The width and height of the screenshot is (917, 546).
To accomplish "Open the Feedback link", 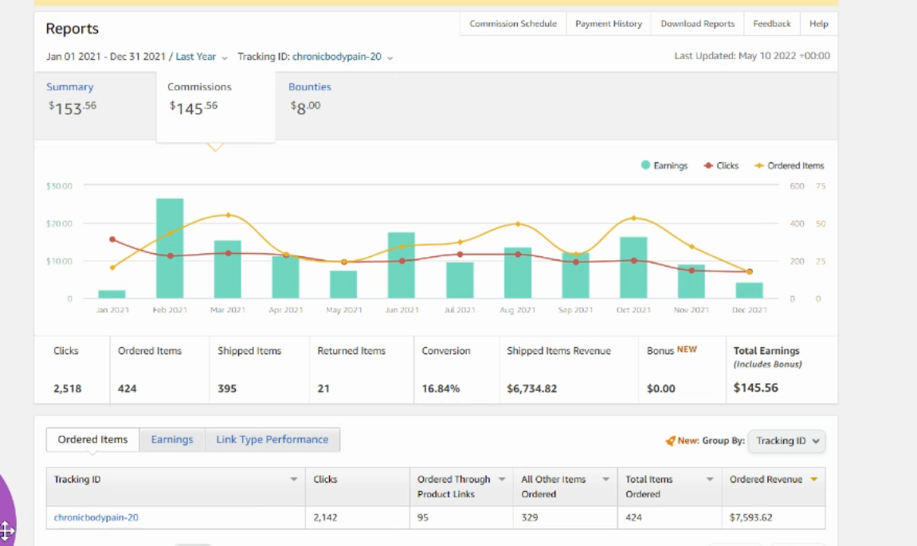I will [x=771, y=24].
